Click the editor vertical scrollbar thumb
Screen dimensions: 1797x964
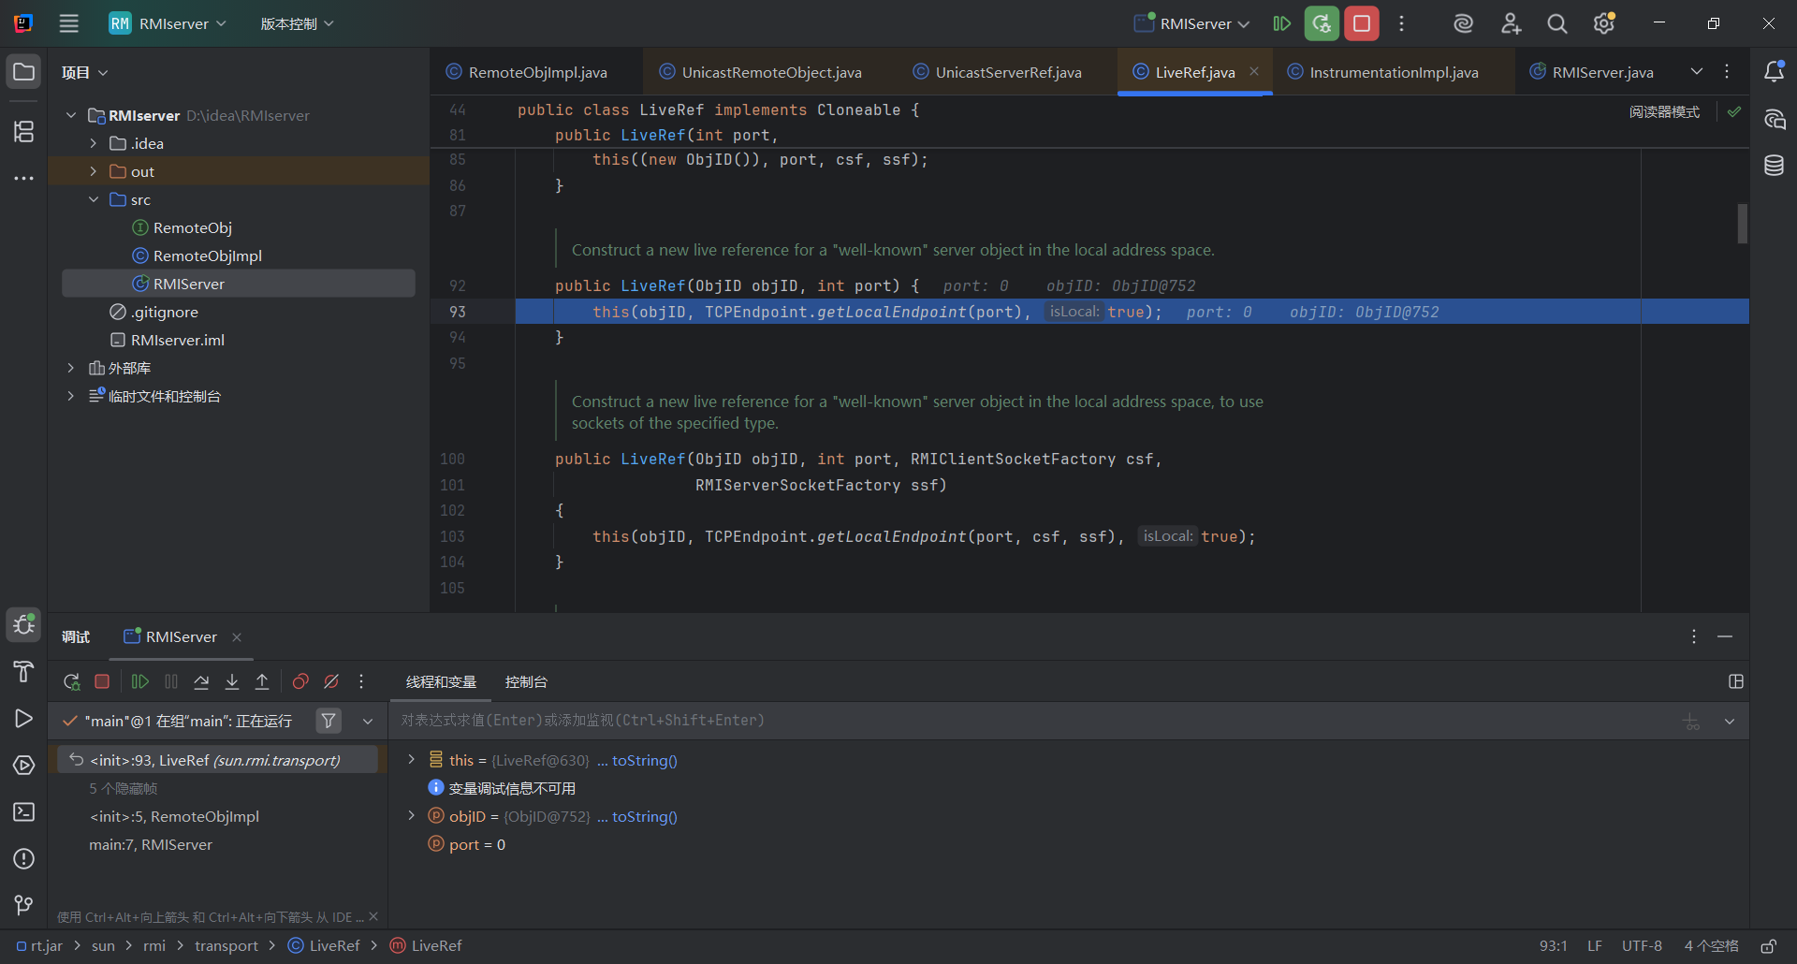click(x=1742, y=224)
